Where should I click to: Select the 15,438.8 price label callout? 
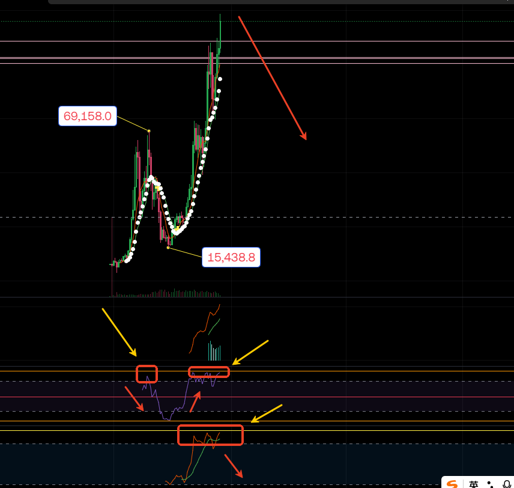pyautogui.click(x=231, y=257)
